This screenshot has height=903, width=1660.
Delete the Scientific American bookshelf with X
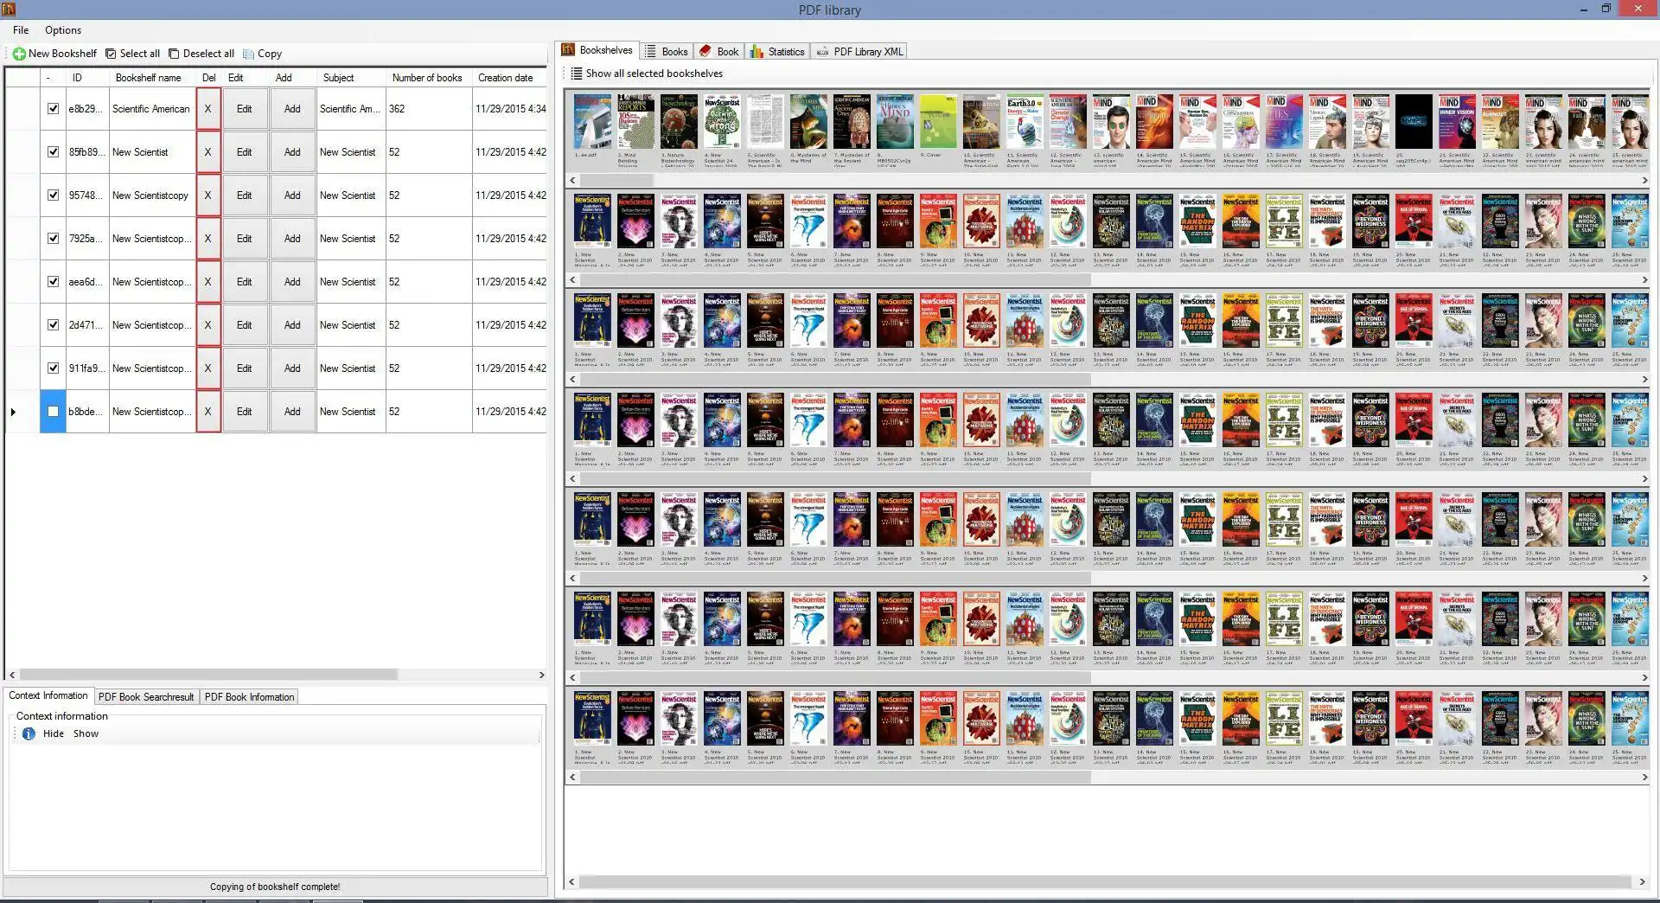pyautogui.click(x=207, y=109)
